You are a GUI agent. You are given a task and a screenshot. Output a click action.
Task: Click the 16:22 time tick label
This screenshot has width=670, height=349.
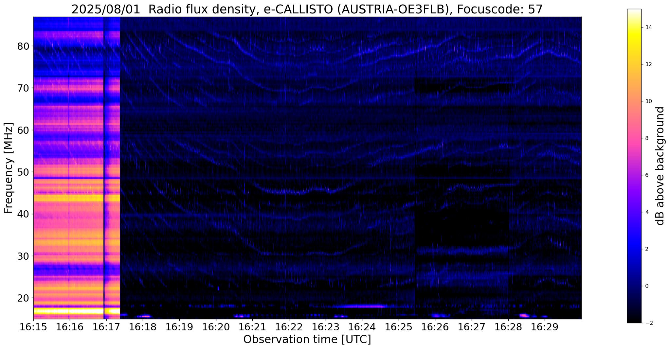point(289,327)
